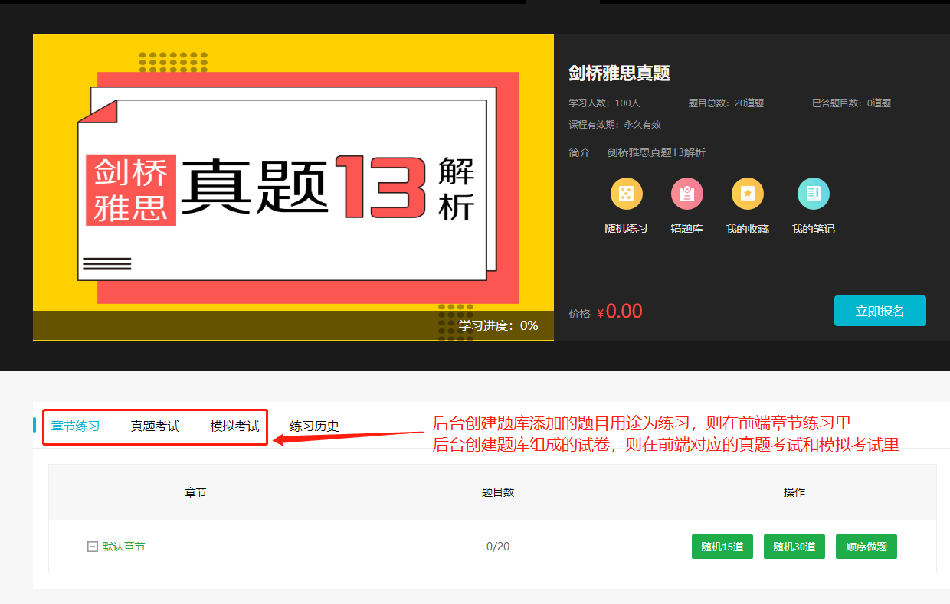The image size is (950, 604).
Task: Start the 随机30道 practice
Action: [x=794, y=547]
